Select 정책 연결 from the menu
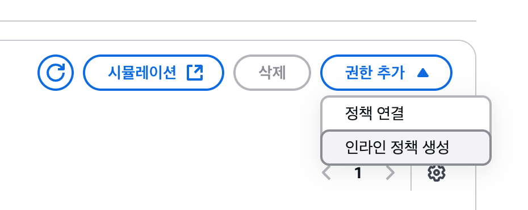528x210 pixels. pyautogui.click(x=406, y=114)
